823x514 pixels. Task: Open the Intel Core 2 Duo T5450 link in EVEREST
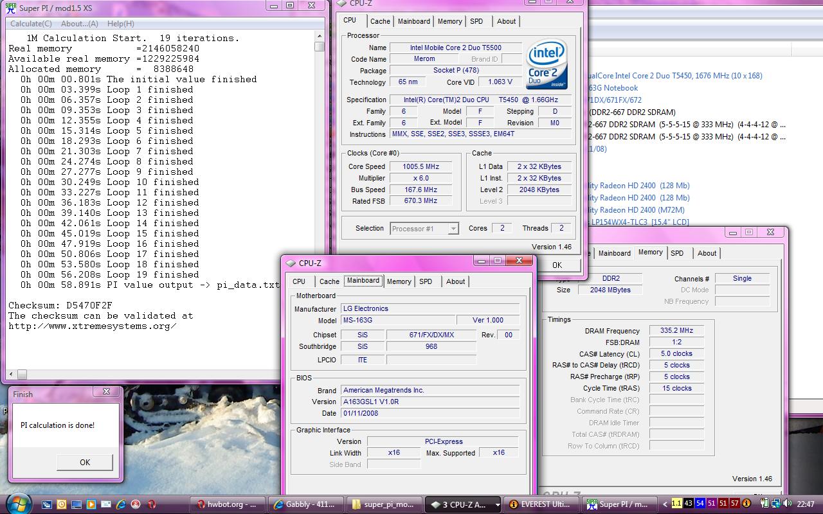(675, 76)
